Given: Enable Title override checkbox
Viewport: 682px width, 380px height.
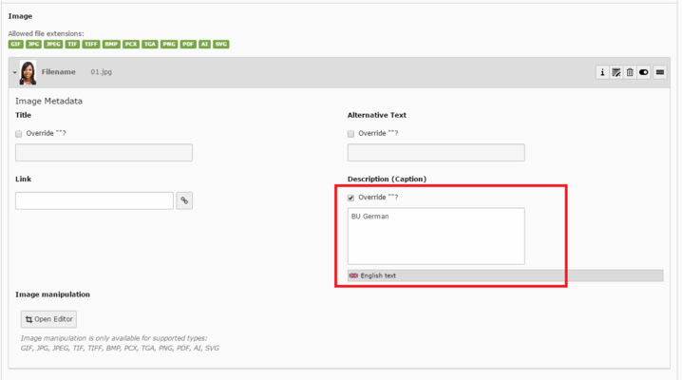Looking at the screenshot, I should coord(19,134).
